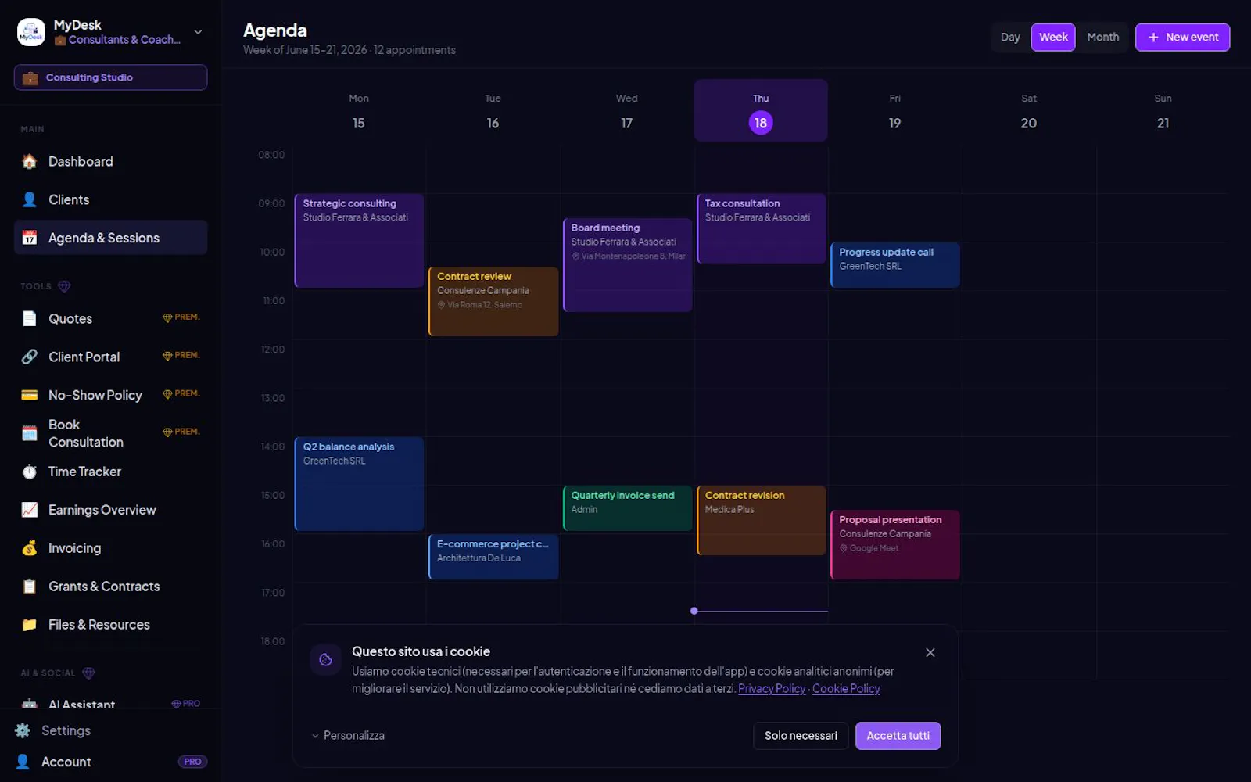Open Contract review event for Consulenze Campania
Screen dimensions: 1251x782
493,302
